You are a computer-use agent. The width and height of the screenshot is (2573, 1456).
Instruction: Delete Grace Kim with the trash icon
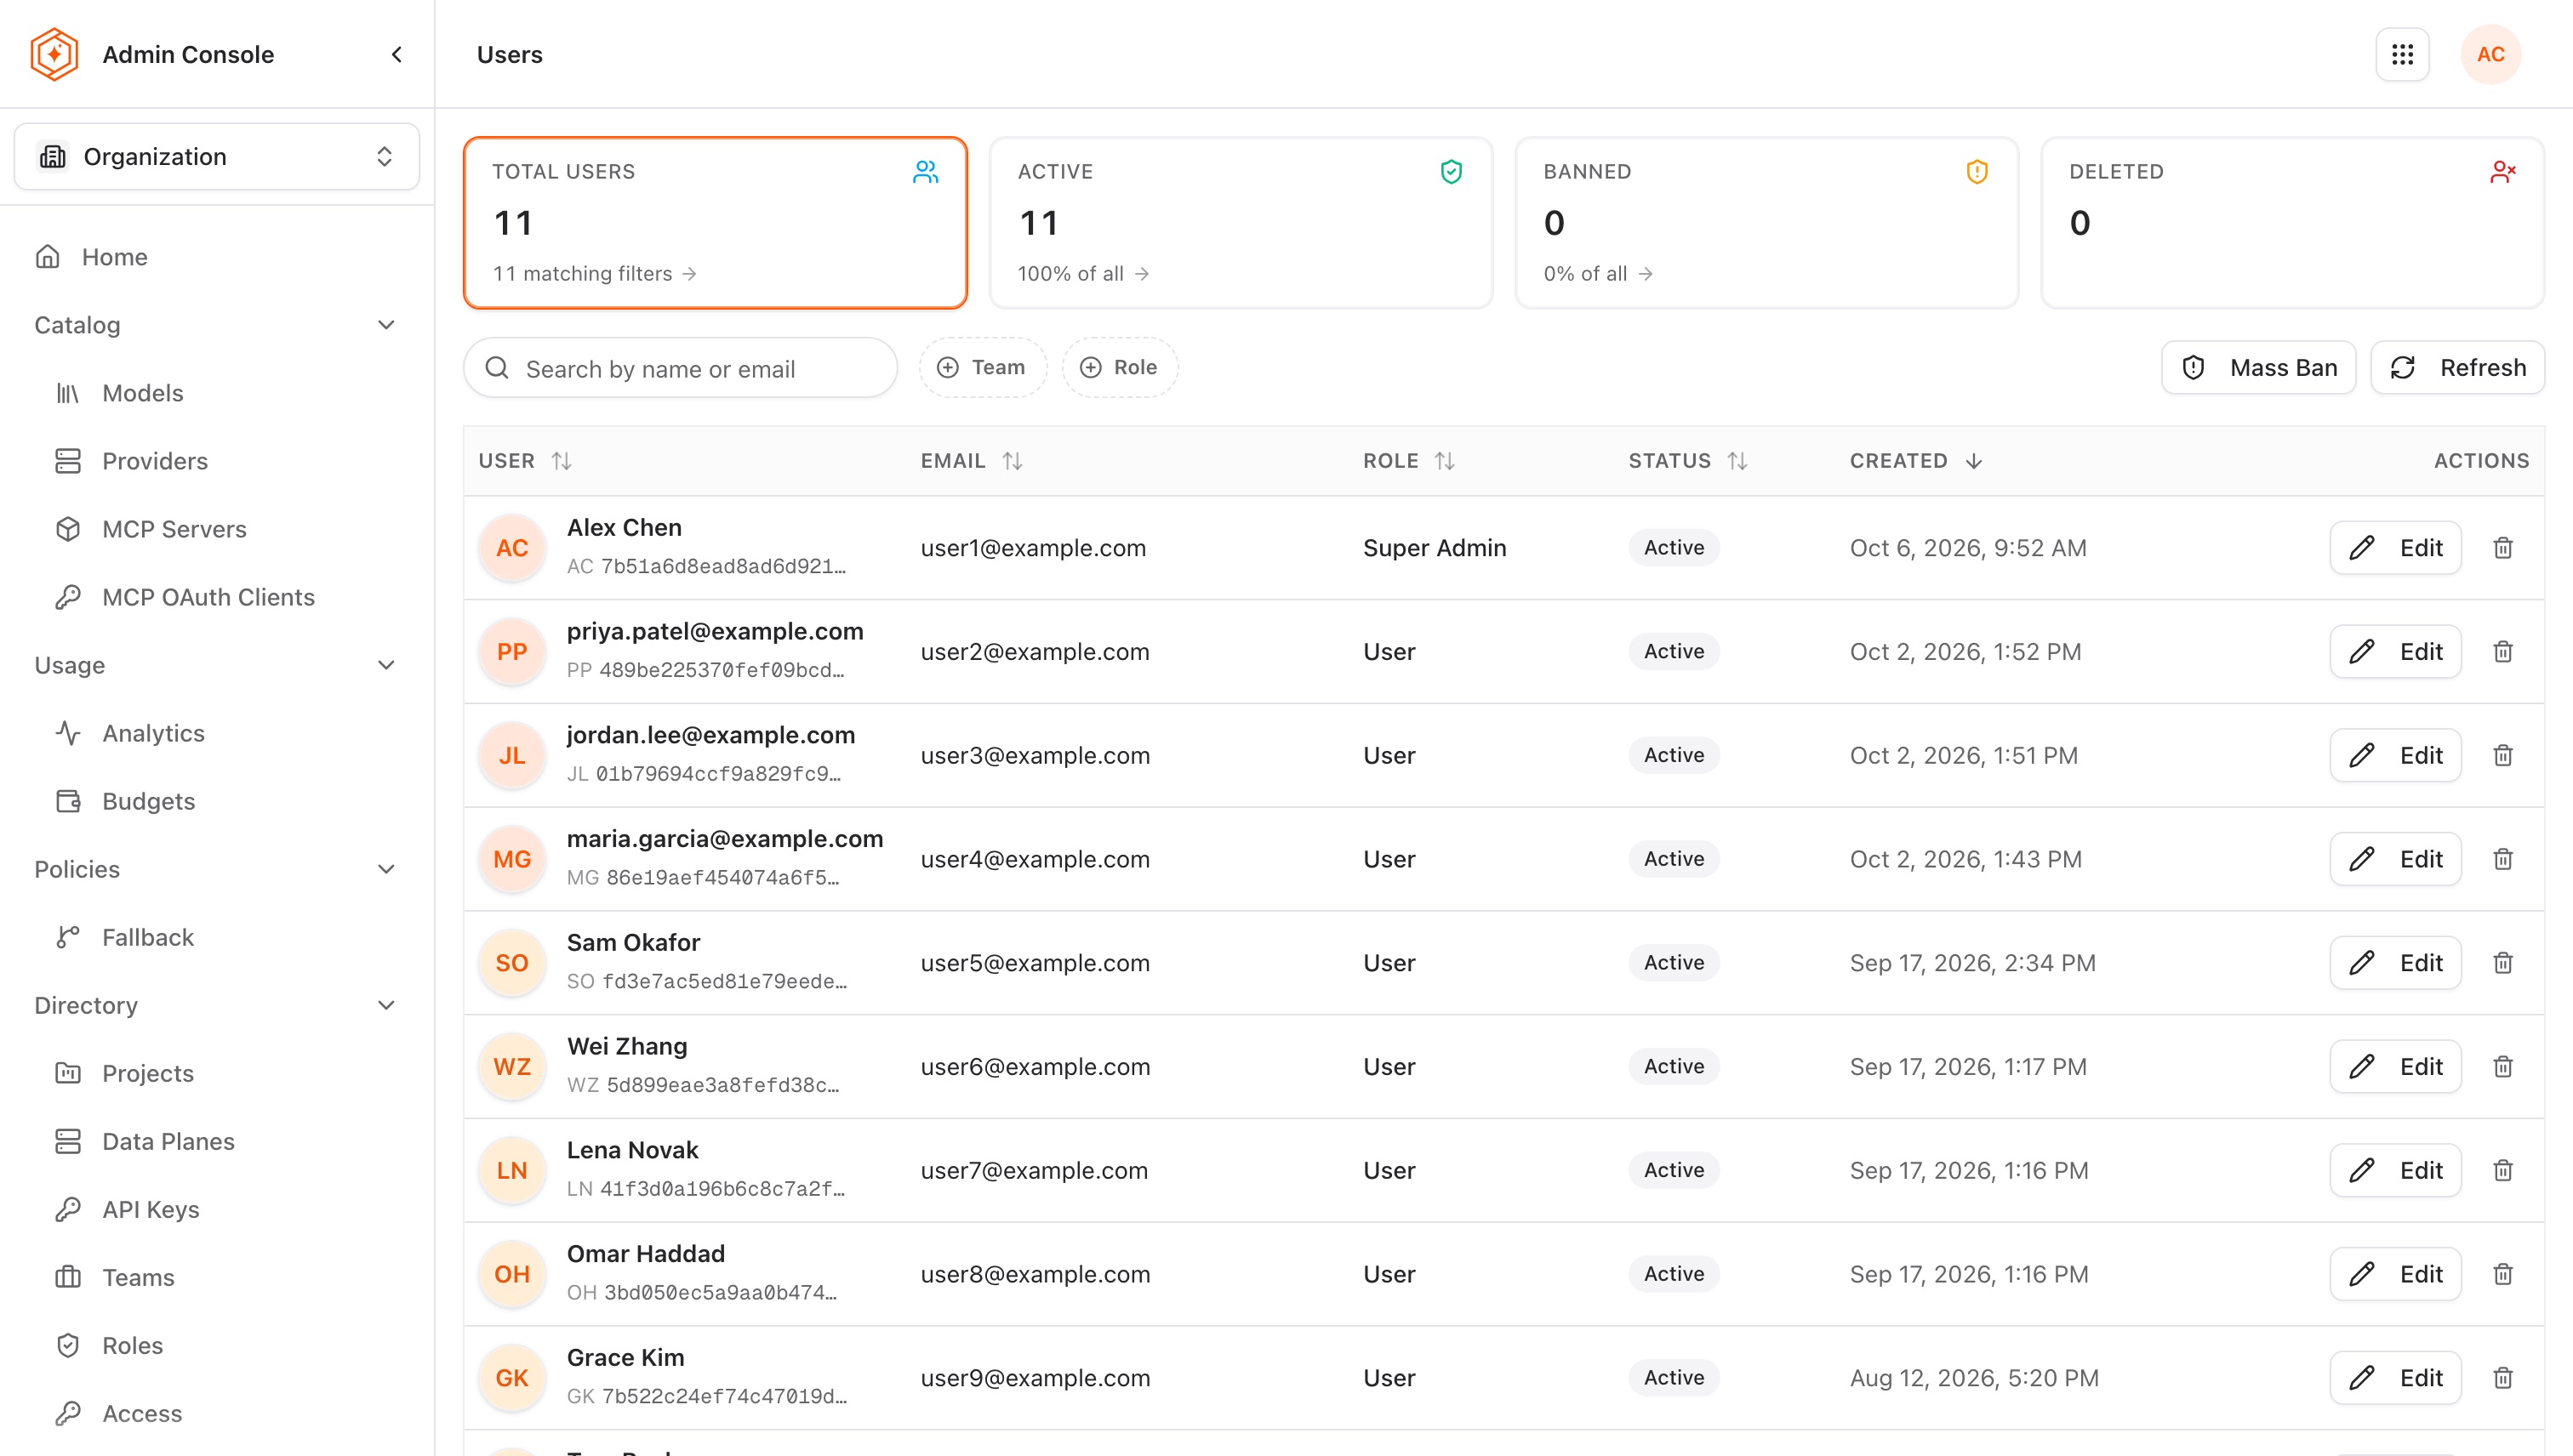pos(2502,1378)
